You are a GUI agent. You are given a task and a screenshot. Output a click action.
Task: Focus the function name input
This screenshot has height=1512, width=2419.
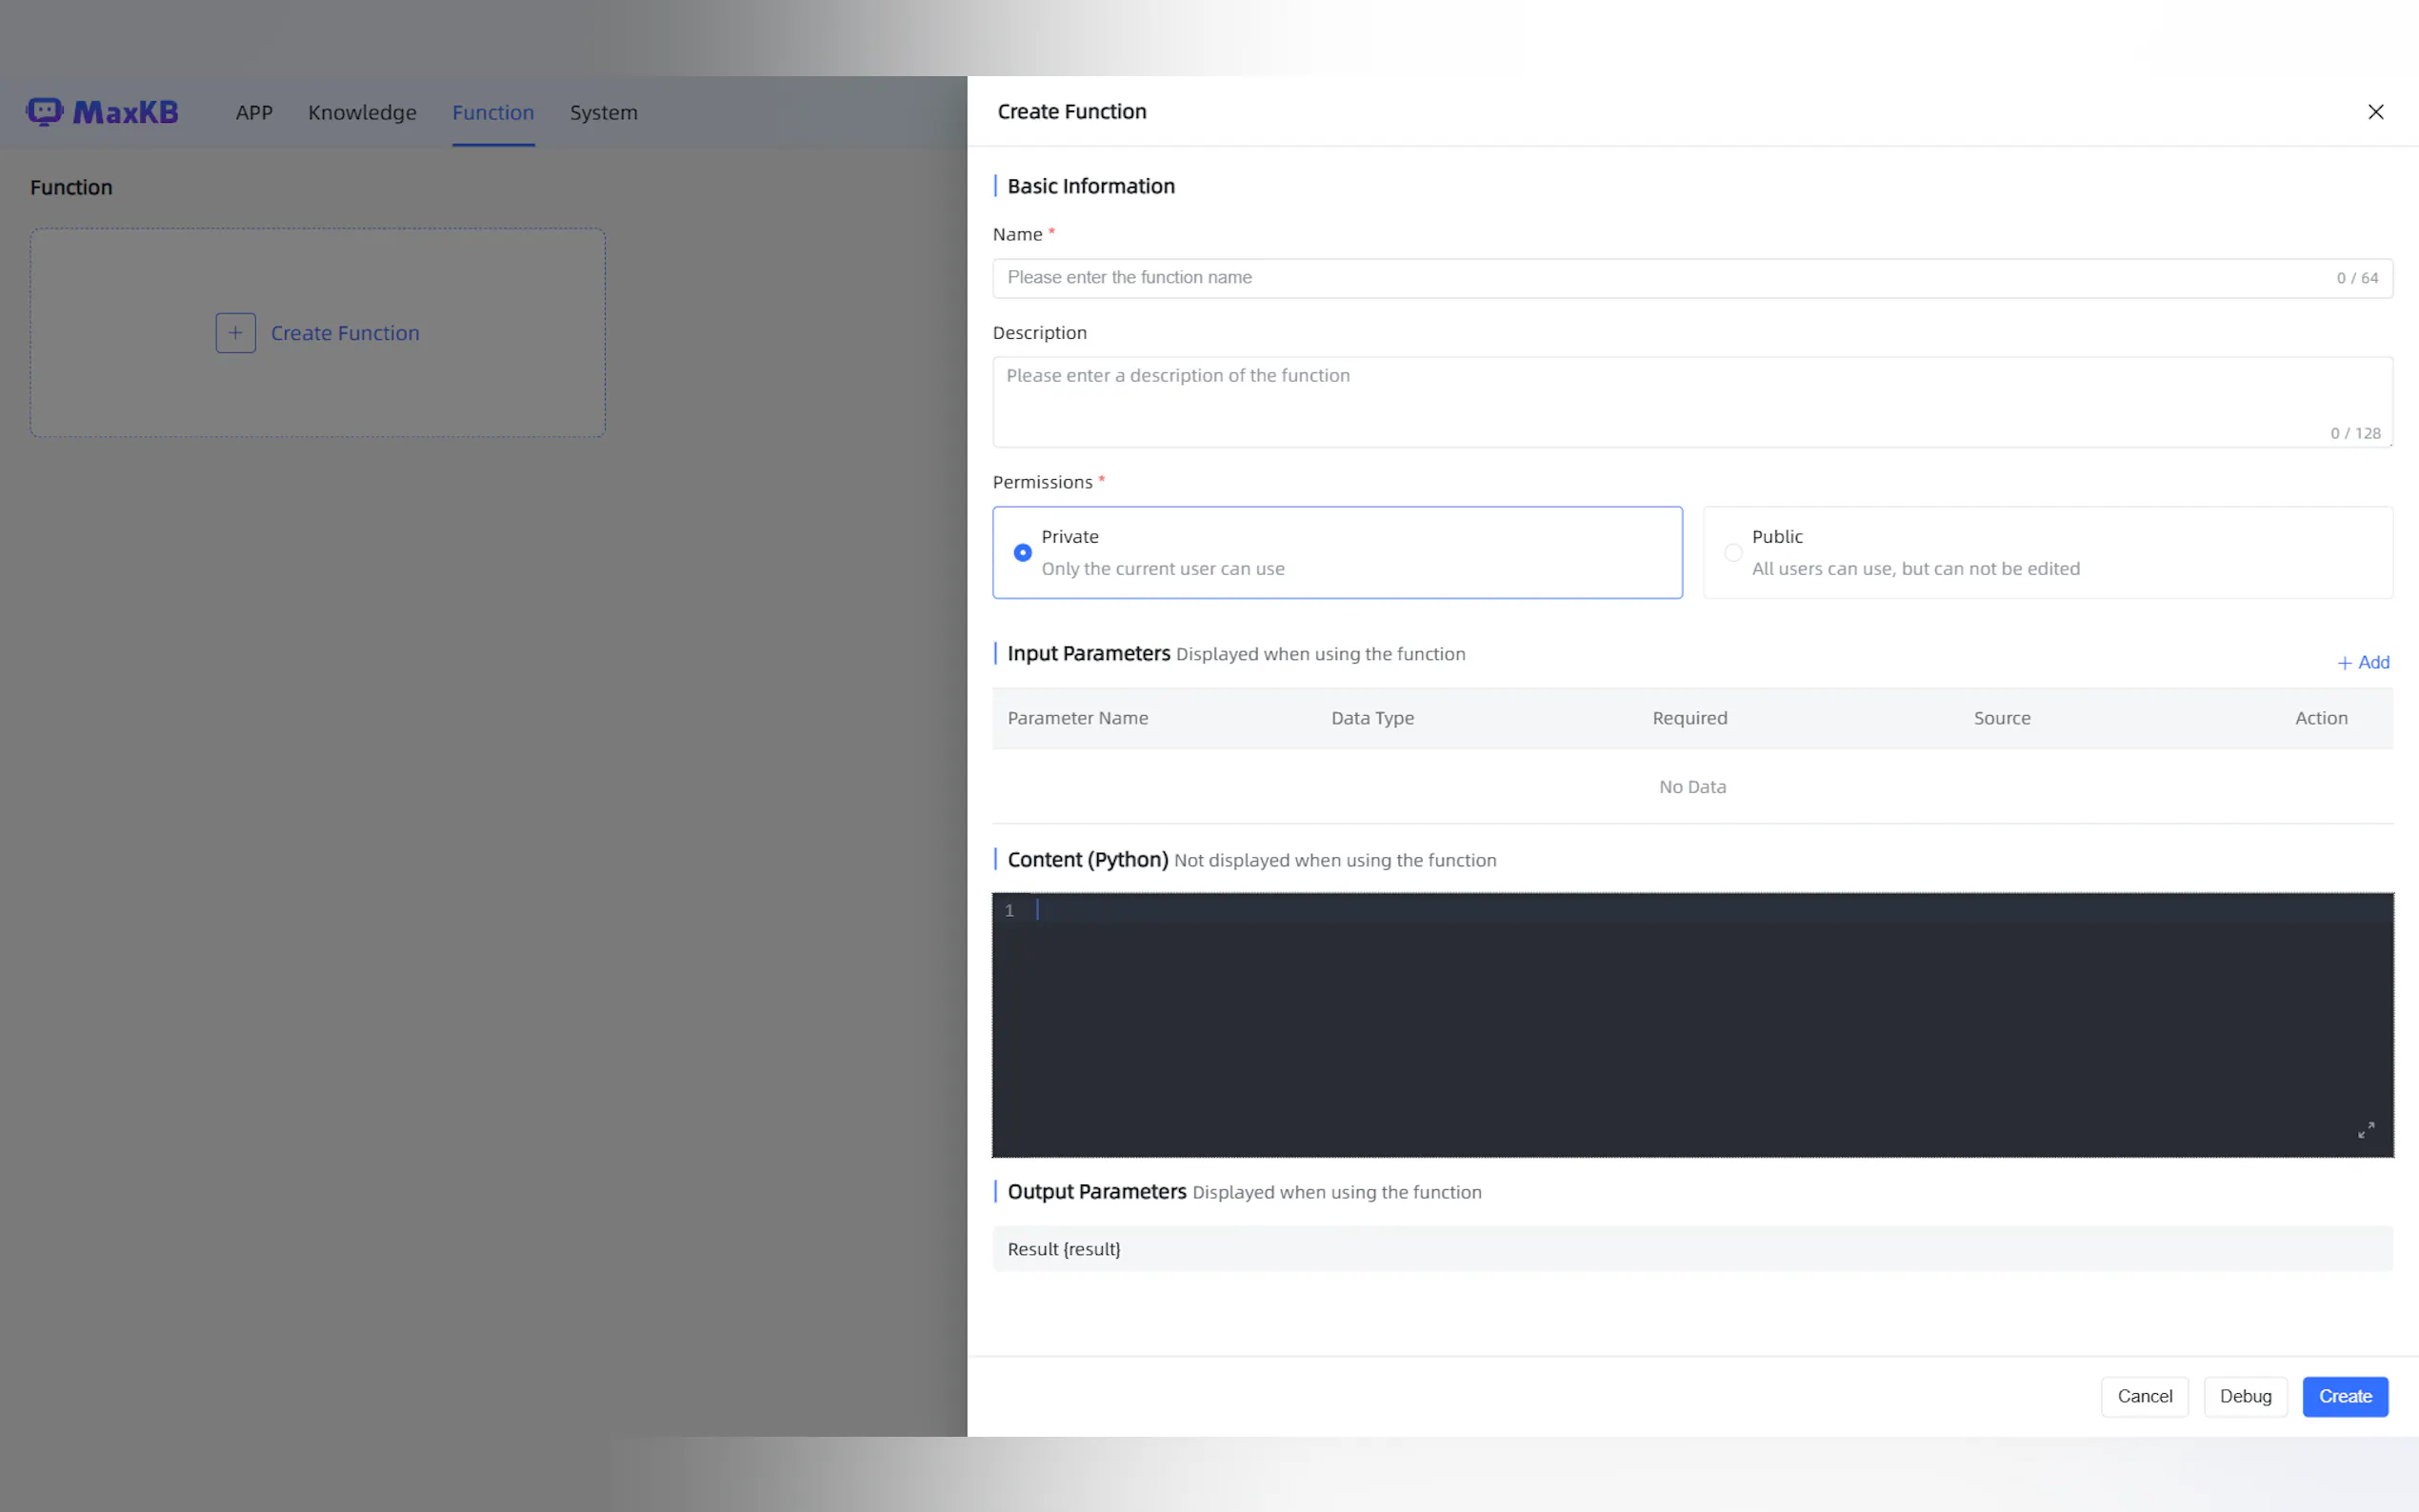(1660, 278)
